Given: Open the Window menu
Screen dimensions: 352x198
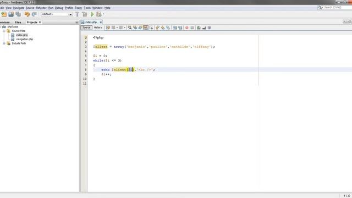Looking at the screenshot, I should pyautogui.click(x=97, y=8).
